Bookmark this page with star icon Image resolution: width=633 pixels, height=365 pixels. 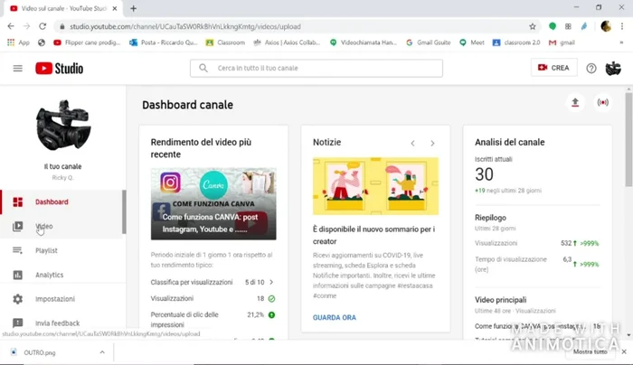[533, 26]
